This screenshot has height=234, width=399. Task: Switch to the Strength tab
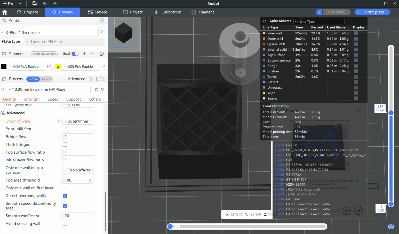tap(31, 99)
